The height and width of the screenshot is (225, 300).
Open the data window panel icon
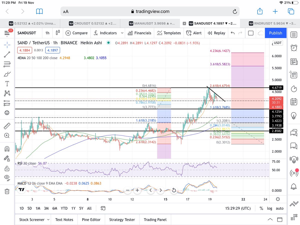coord(294,74)
